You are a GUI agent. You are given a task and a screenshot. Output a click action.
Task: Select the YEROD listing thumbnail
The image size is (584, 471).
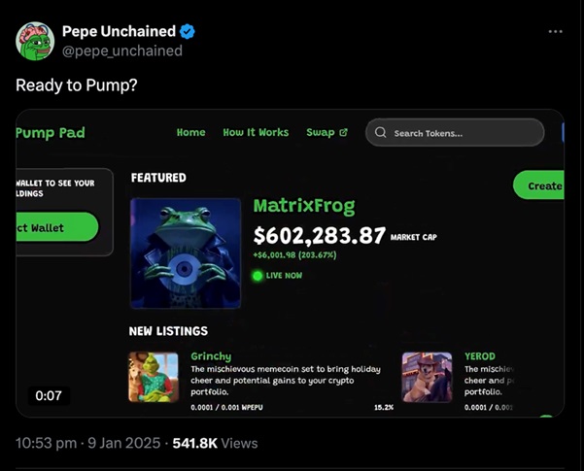tap(427, 377)
